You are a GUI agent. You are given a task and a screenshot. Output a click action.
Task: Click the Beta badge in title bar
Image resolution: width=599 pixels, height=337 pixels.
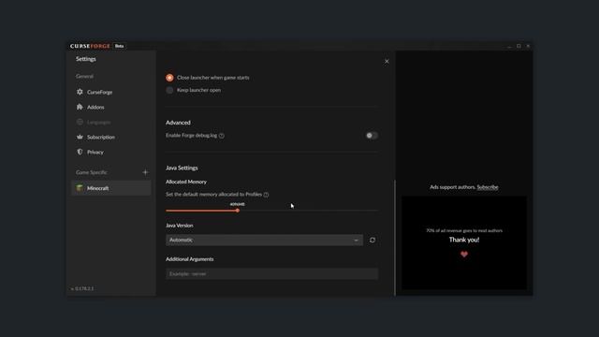119,46
